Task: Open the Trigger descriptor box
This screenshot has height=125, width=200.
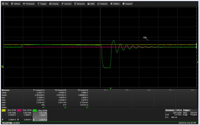Action: (x=190, y=113)
